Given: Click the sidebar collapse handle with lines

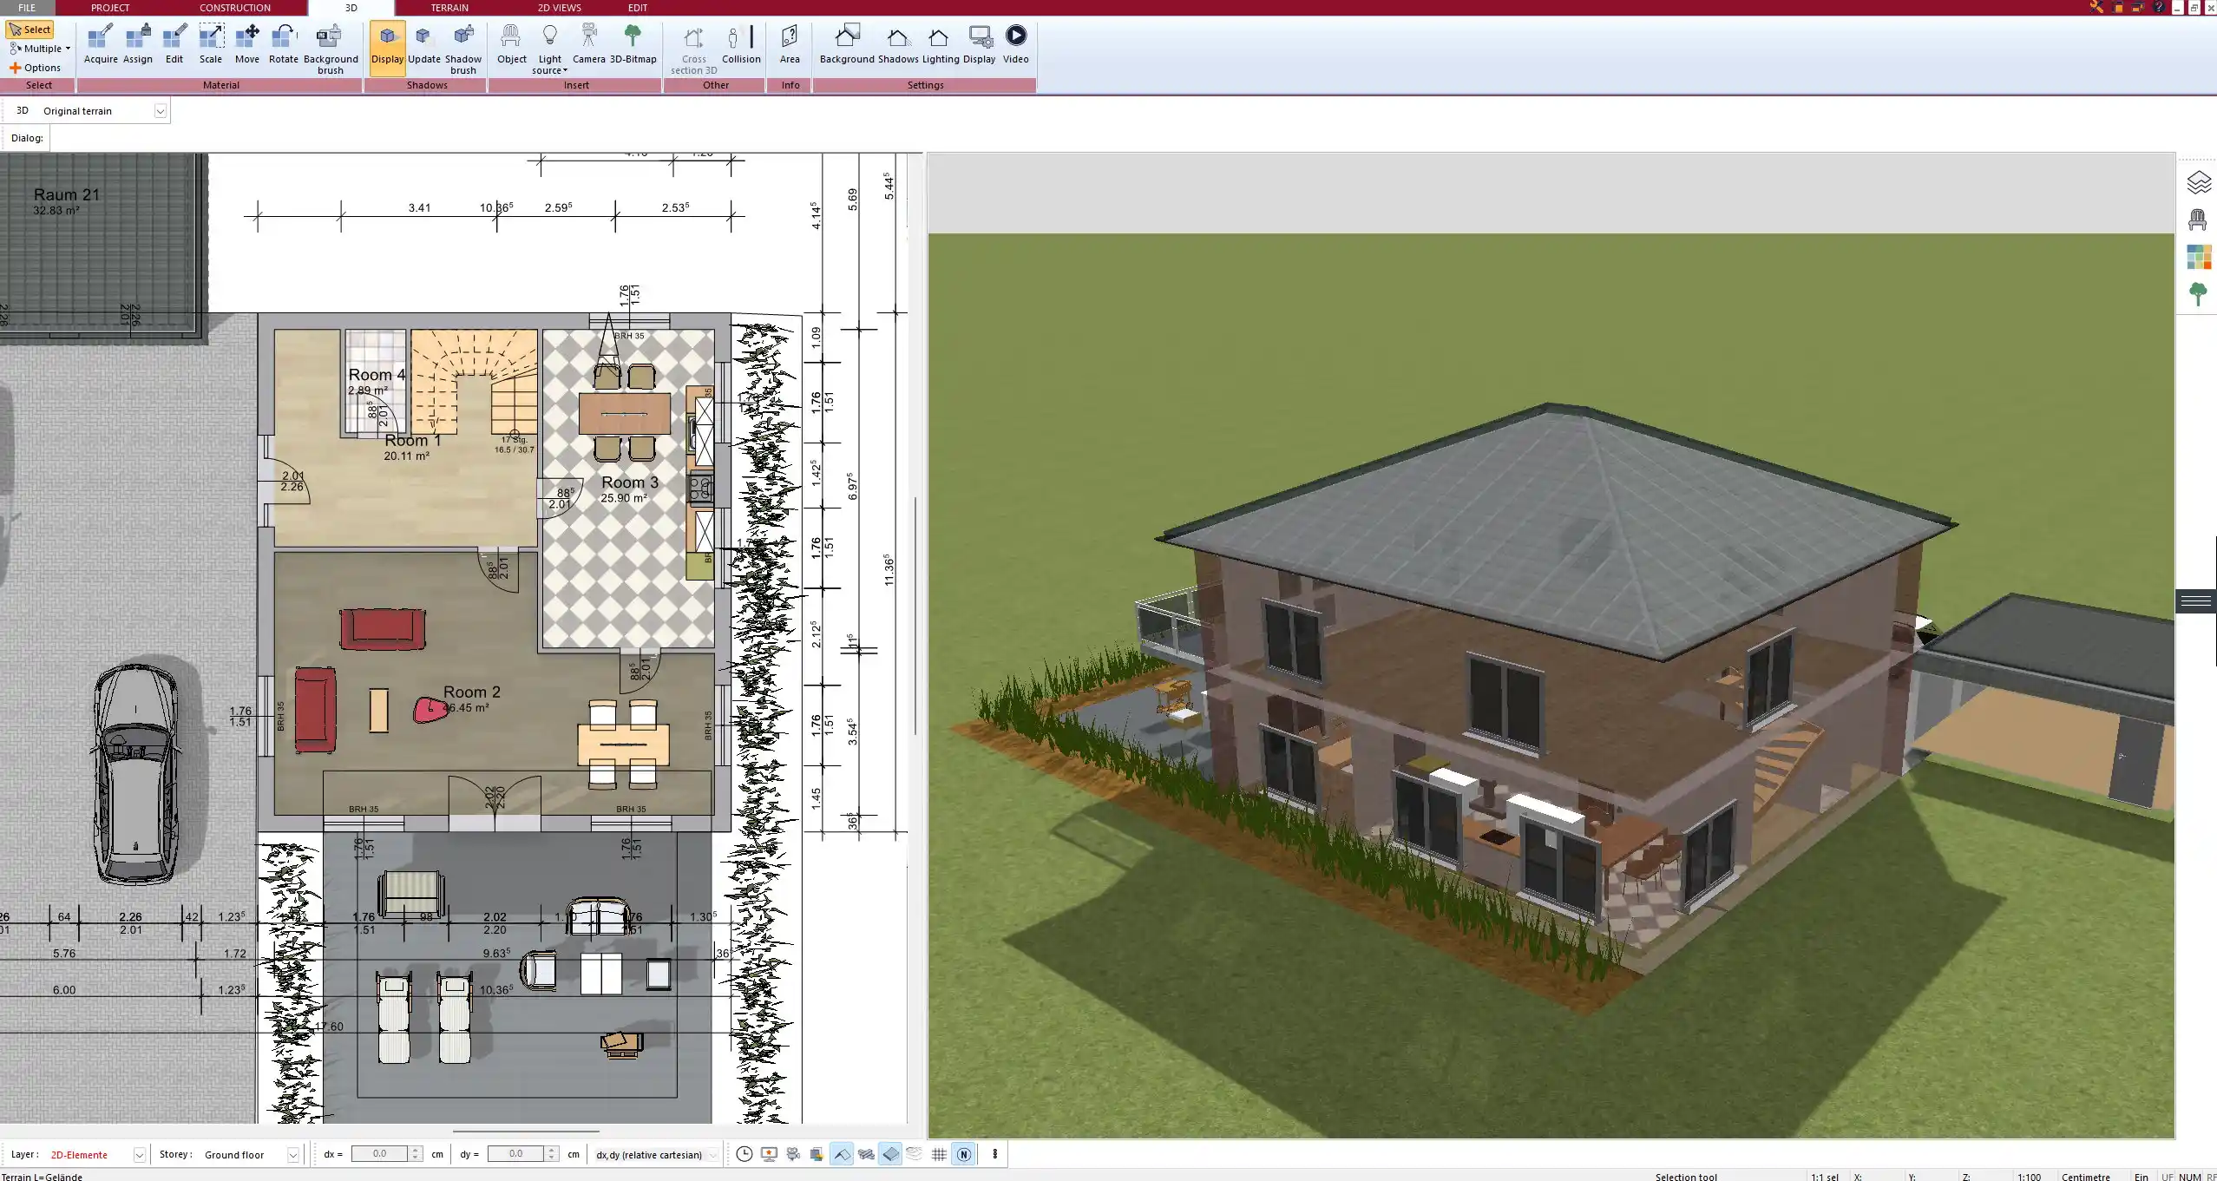Looking at the screenshot, I should pyautogui.click(x=2196, y=600).
